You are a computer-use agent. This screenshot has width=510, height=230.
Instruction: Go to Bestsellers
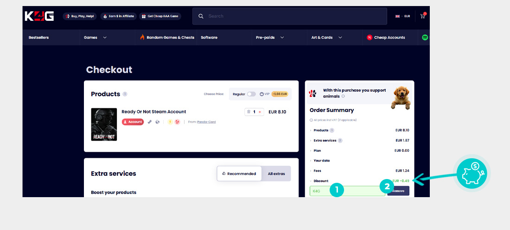click(38, 37)
